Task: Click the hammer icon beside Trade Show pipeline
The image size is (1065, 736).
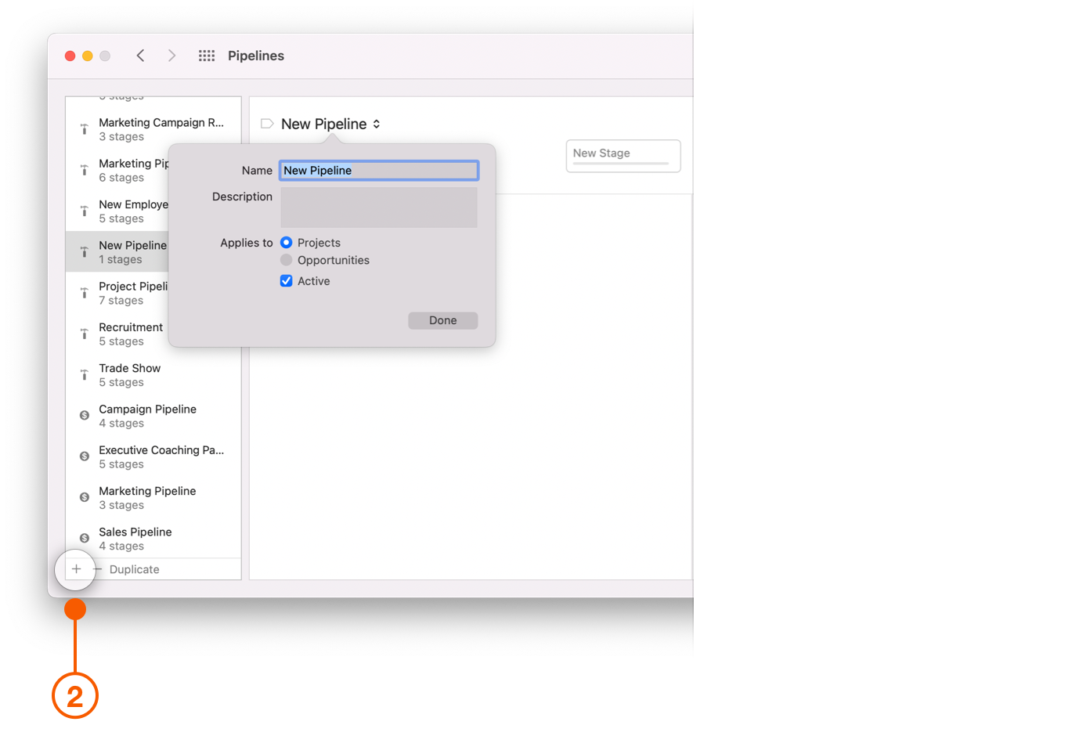Action: (x=84, y=374)
